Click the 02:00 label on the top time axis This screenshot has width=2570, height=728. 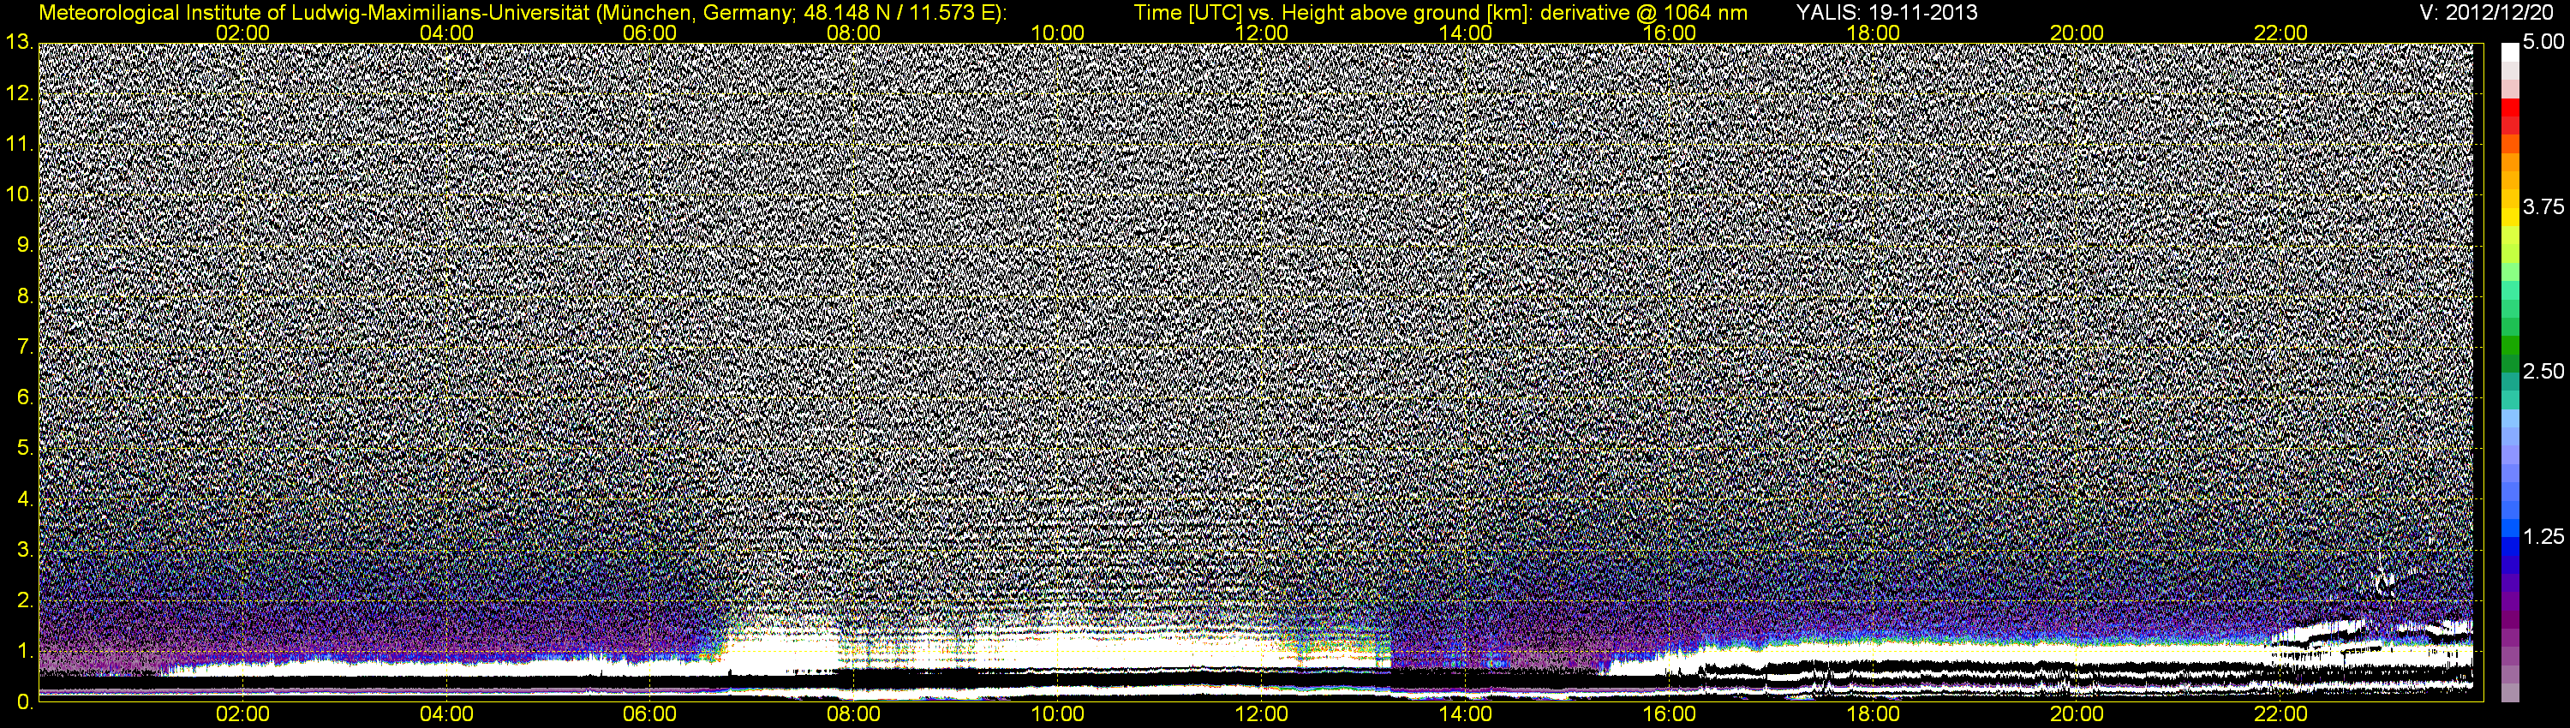click(x=242, y=33)
